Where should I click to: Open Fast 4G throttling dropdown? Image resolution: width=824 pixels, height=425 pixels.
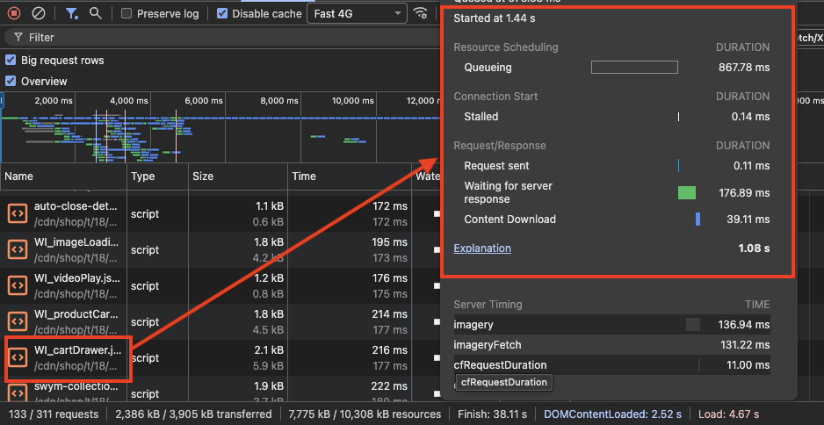[x=357, y=14]
